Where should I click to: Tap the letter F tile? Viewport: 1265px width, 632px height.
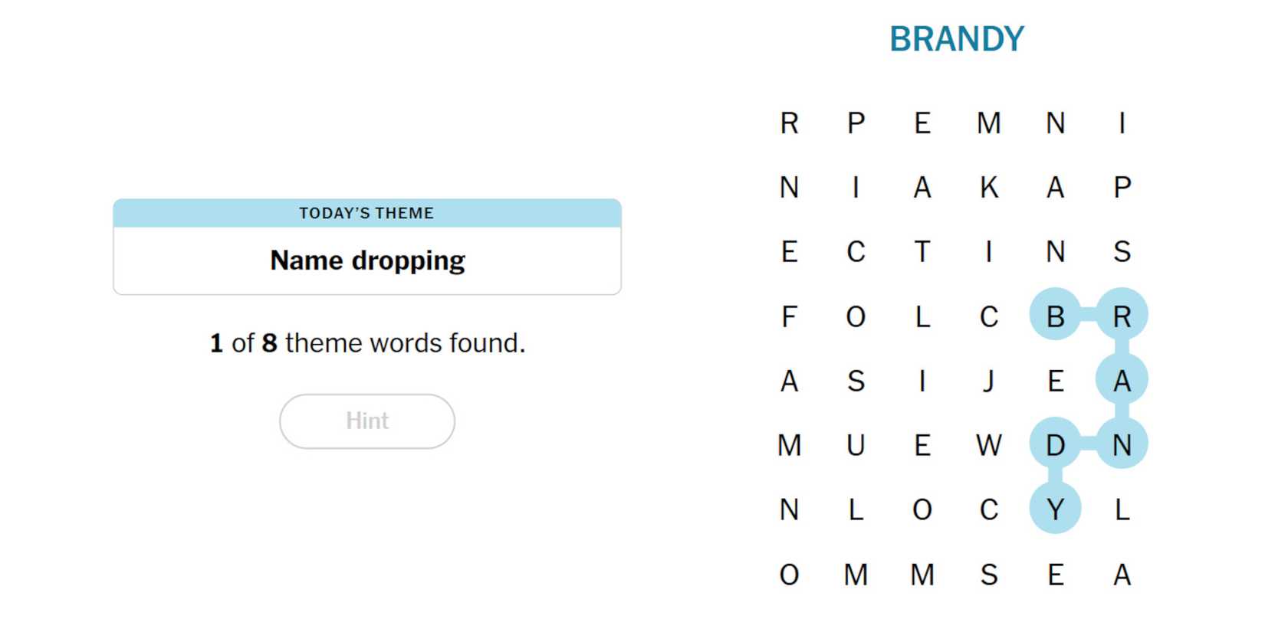(789, 316)
